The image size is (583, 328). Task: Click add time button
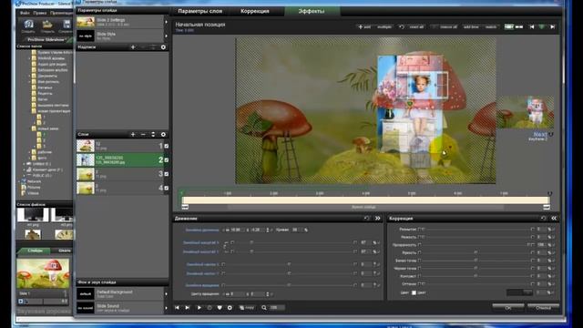pyautogui.click(x=471, y=26)
